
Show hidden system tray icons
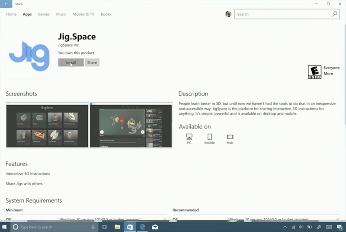tap(285, 227)
